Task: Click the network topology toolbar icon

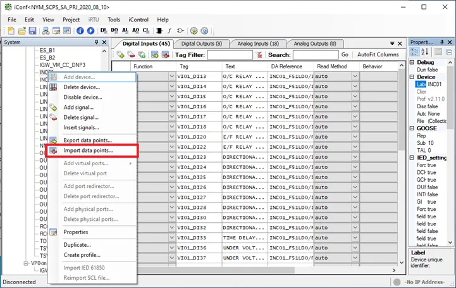Action: point(46,30)
